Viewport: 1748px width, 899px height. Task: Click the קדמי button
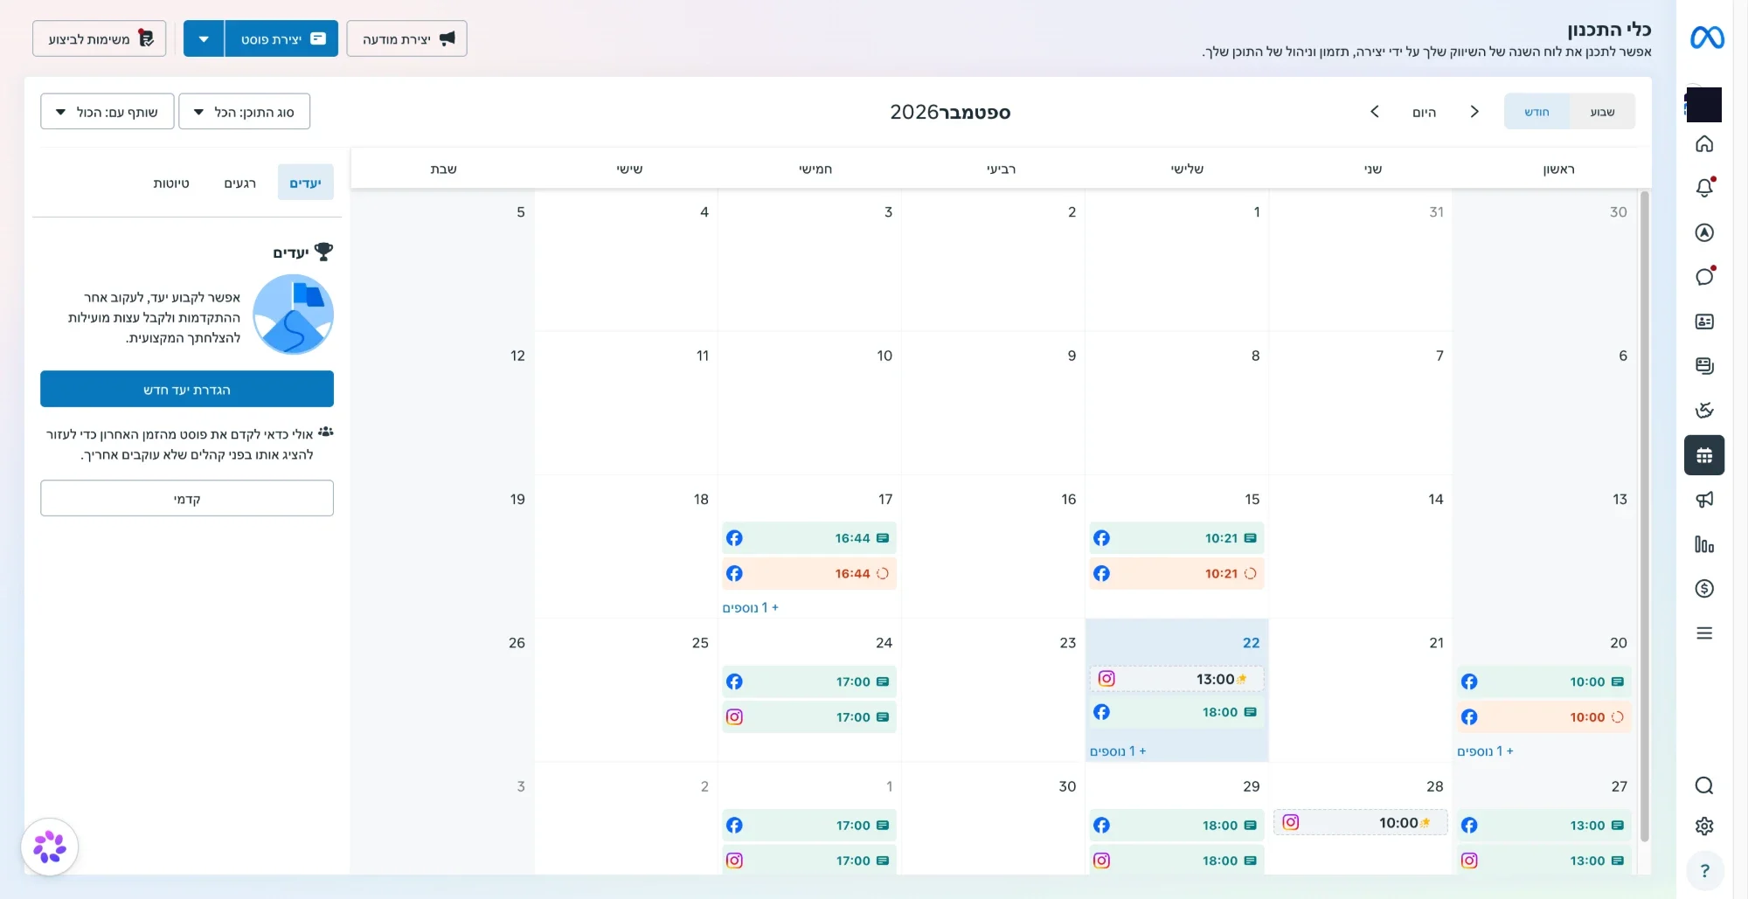click(187, 499)
